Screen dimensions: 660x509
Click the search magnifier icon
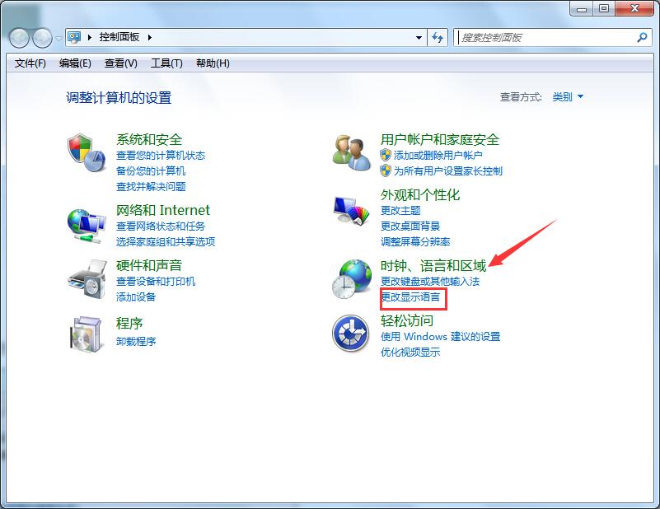[x=642, y=37]
